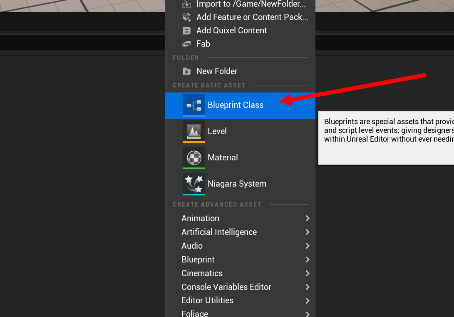
Task: Create a new Material asset
Action: coord(241,158)
